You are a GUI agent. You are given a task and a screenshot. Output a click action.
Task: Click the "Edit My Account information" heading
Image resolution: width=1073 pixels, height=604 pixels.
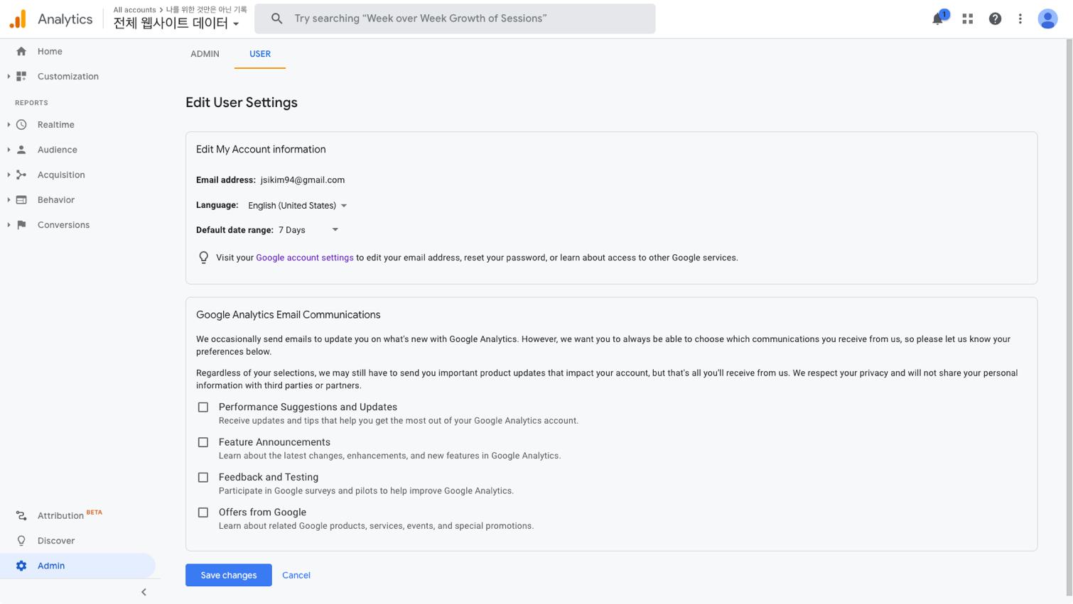point(261,150)
